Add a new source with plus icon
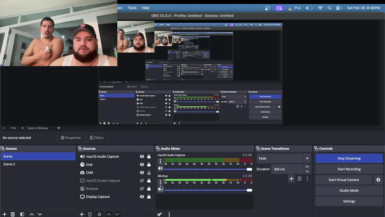Viewport: 385px width, 217px height. (x=82, y=214)
